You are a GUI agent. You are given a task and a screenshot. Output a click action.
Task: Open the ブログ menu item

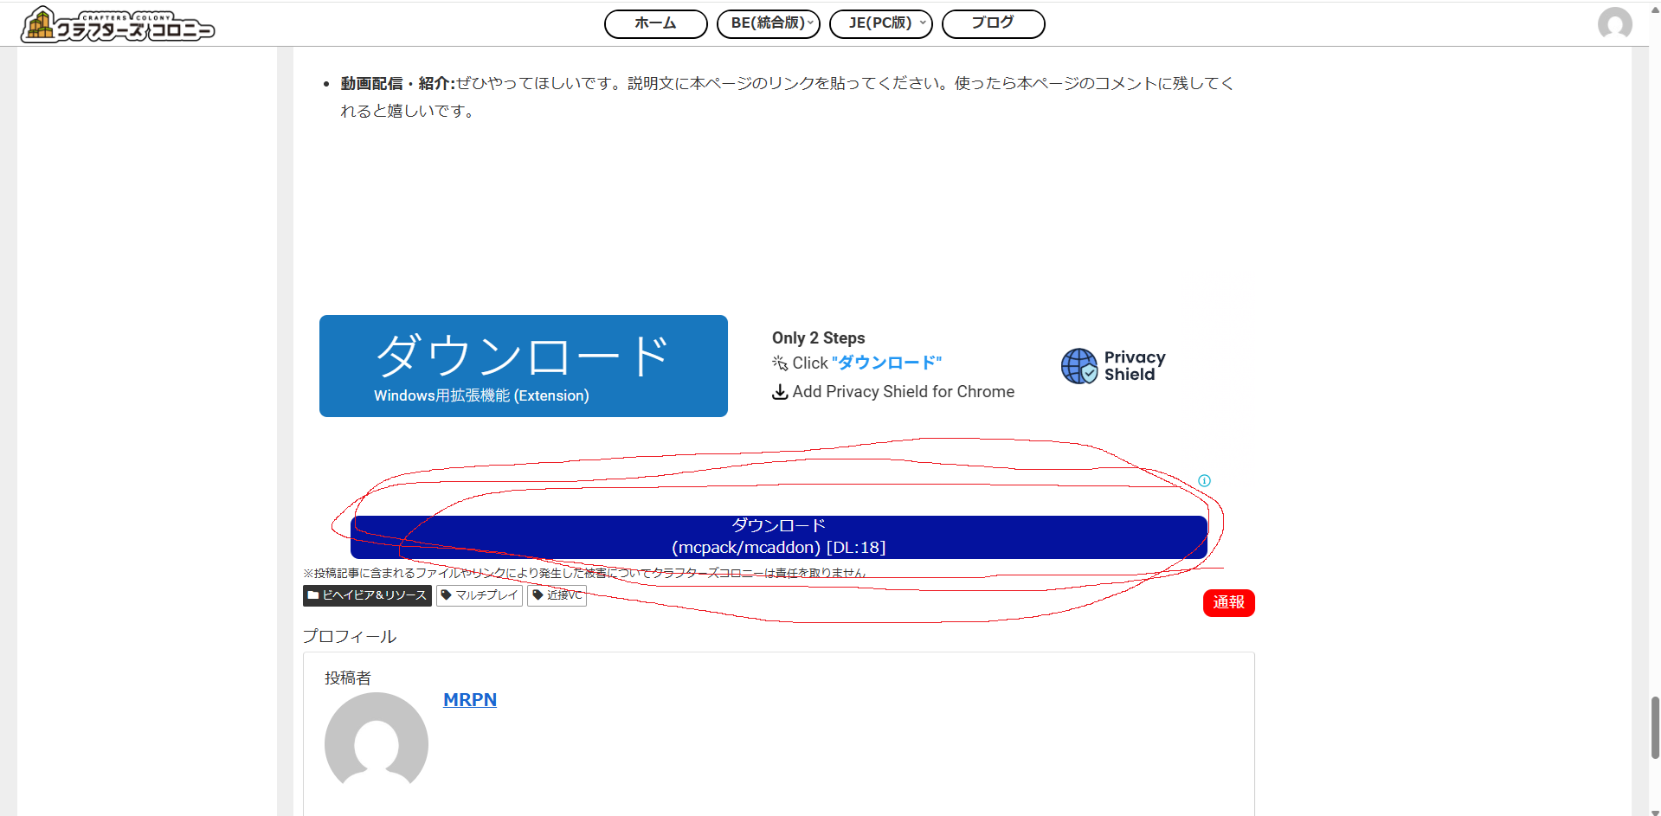[x=993, y=23]
